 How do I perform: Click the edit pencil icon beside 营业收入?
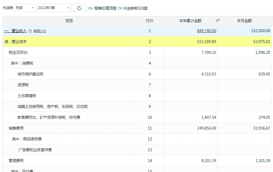pos(30,31)
